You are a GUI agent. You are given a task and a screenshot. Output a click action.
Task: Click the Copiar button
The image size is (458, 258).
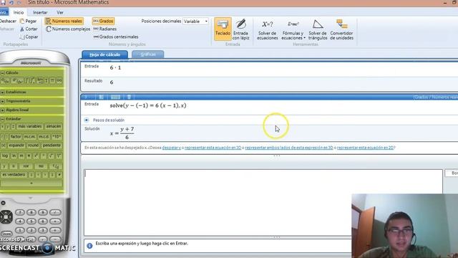pyautogui.click(x=29, y=37)
